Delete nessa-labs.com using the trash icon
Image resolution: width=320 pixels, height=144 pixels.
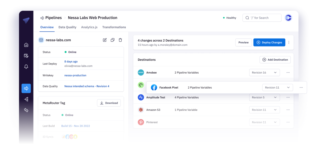point(120,40)
